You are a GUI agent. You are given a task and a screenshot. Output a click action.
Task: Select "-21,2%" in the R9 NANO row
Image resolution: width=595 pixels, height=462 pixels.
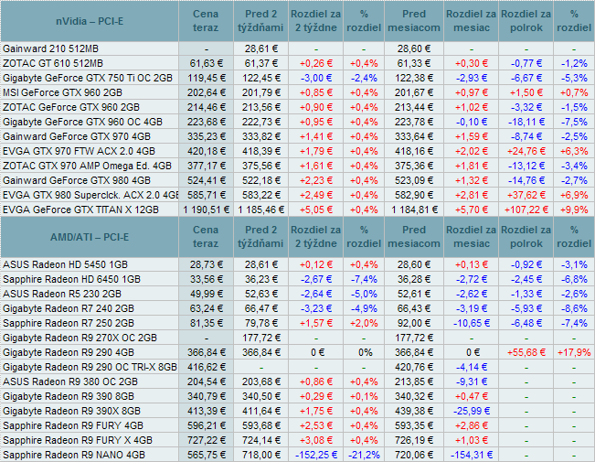click(364, 455)
